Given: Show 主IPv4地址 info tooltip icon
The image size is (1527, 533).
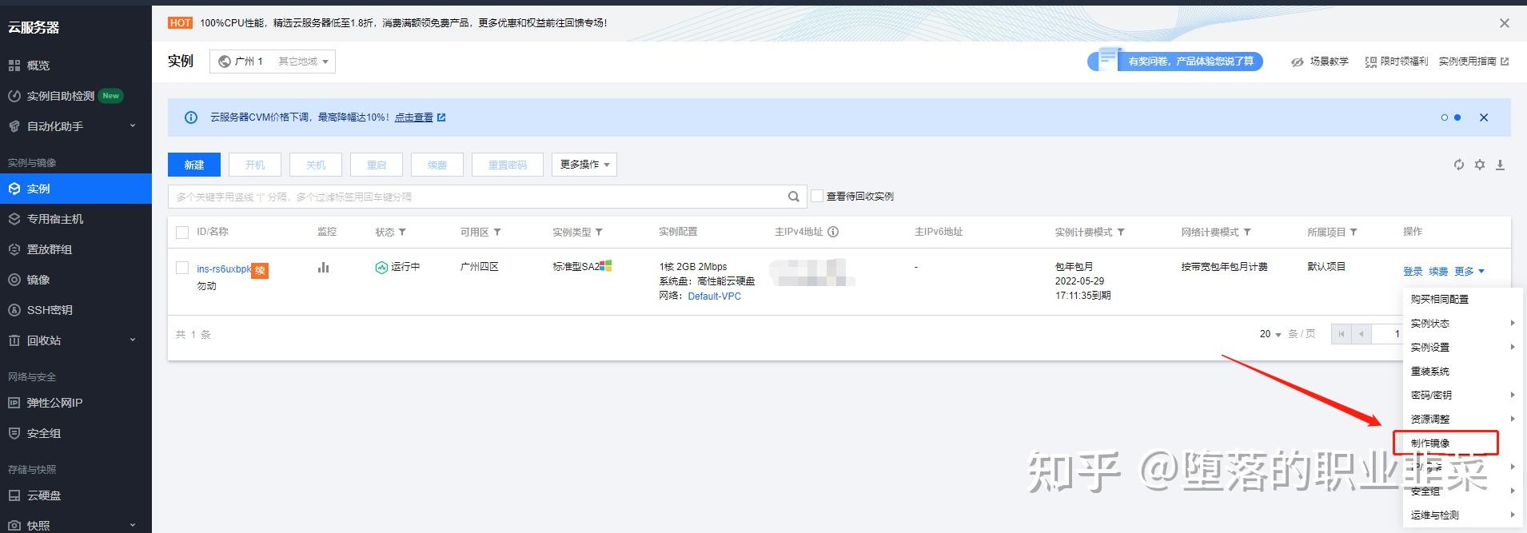Looking at the screenshot, I should coord(833,233).
